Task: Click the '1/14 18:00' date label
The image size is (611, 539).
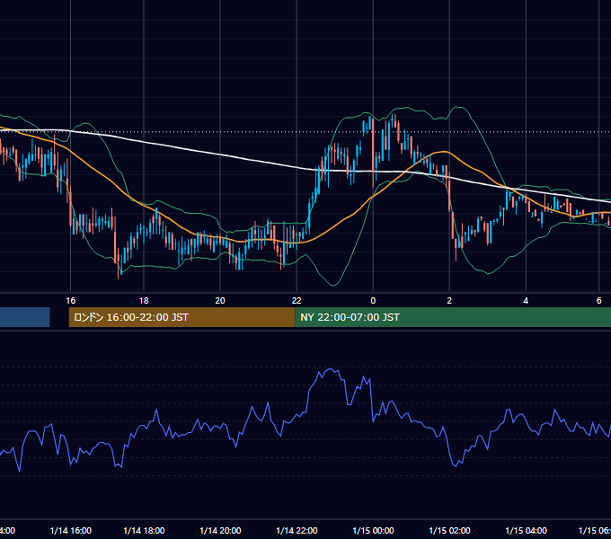Action: coord(144,530)
